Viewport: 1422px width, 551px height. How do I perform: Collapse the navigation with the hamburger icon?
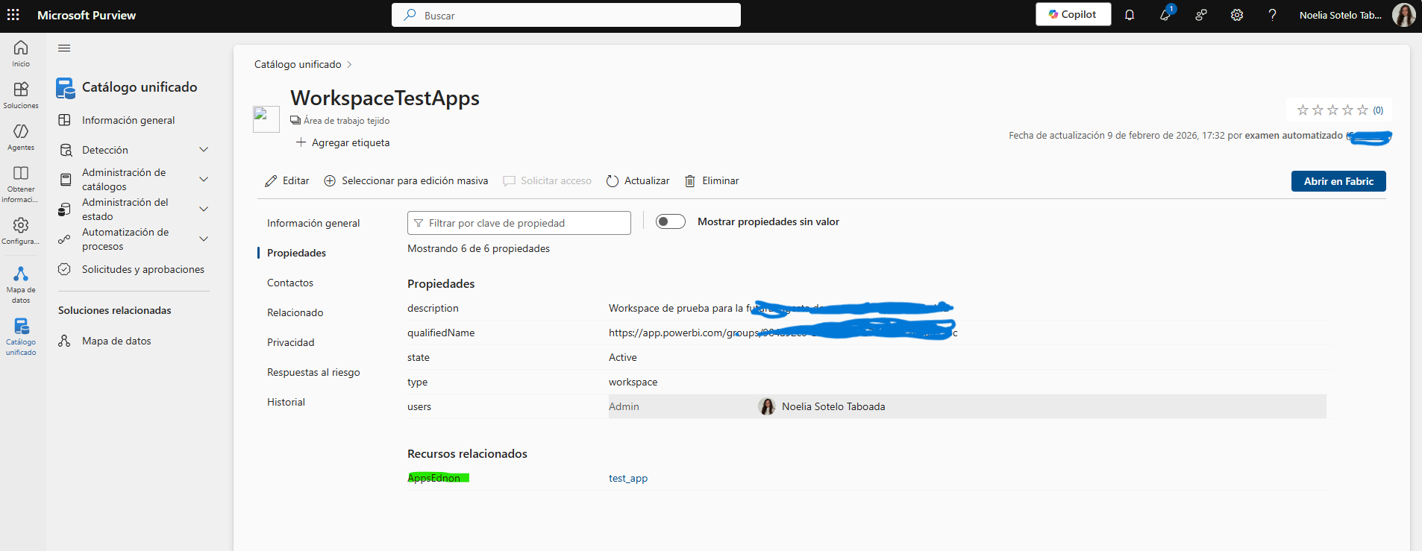(x=64, y=48)
